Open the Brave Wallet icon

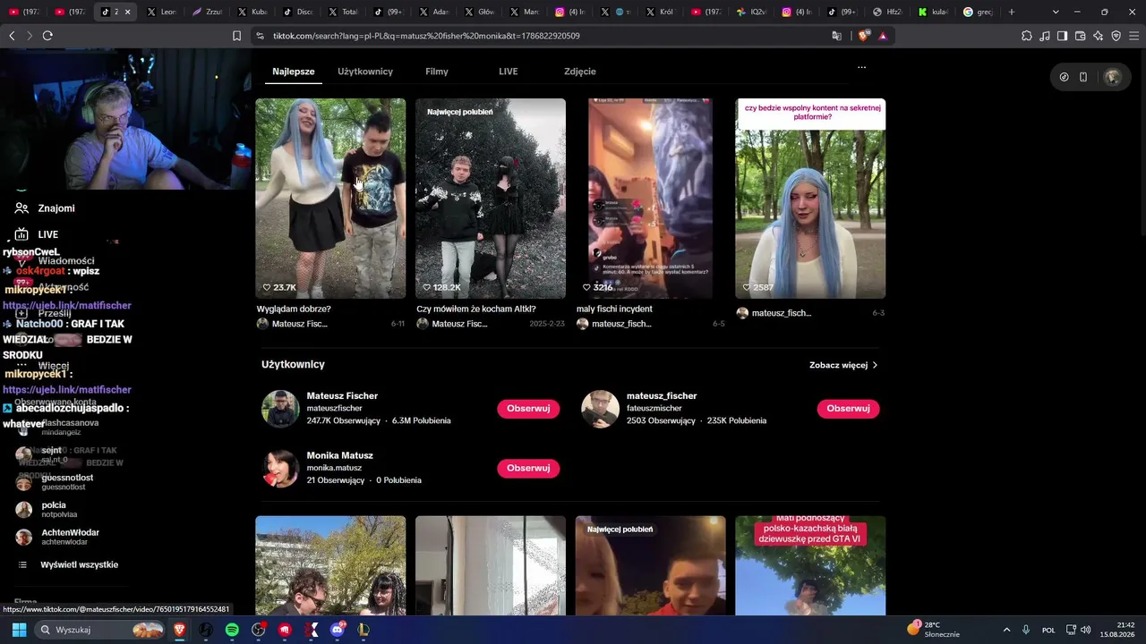coord(1080,36)
